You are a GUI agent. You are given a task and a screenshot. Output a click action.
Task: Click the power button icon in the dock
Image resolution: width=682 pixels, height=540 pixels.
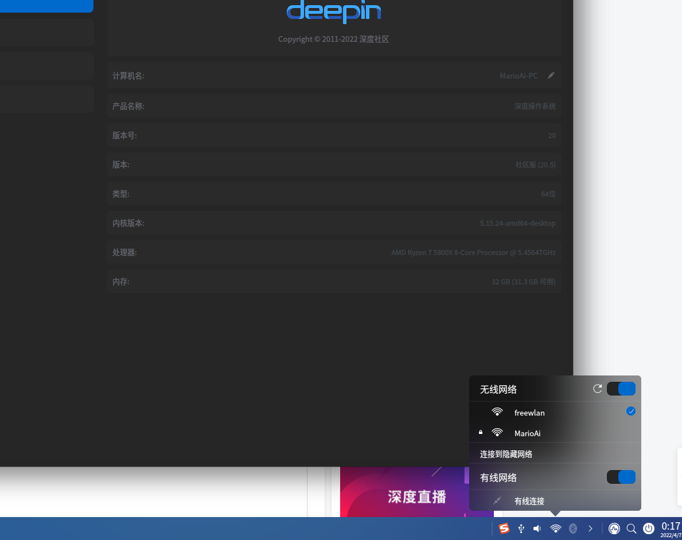coord(649,529)
